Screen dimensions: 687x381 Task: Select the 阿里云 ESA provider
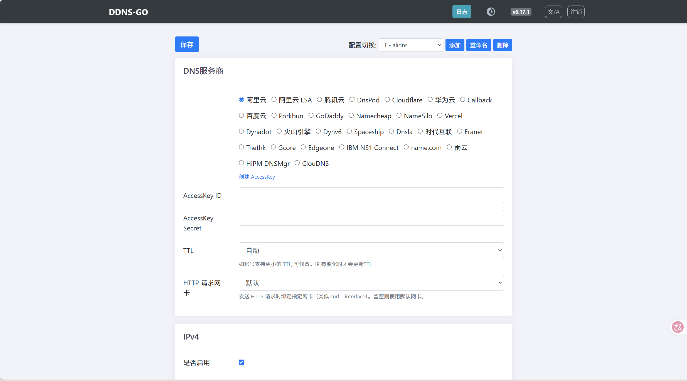point(274,100)
